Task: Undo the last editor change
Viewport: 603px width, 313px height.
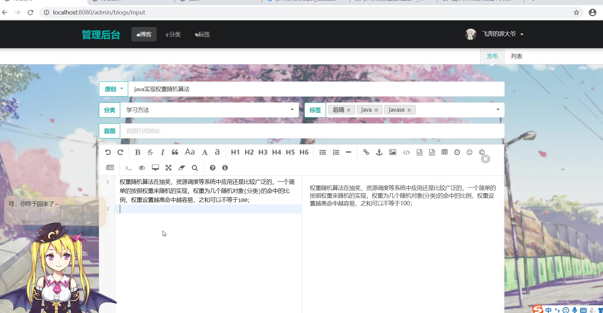Action: [x=108, y=152]
